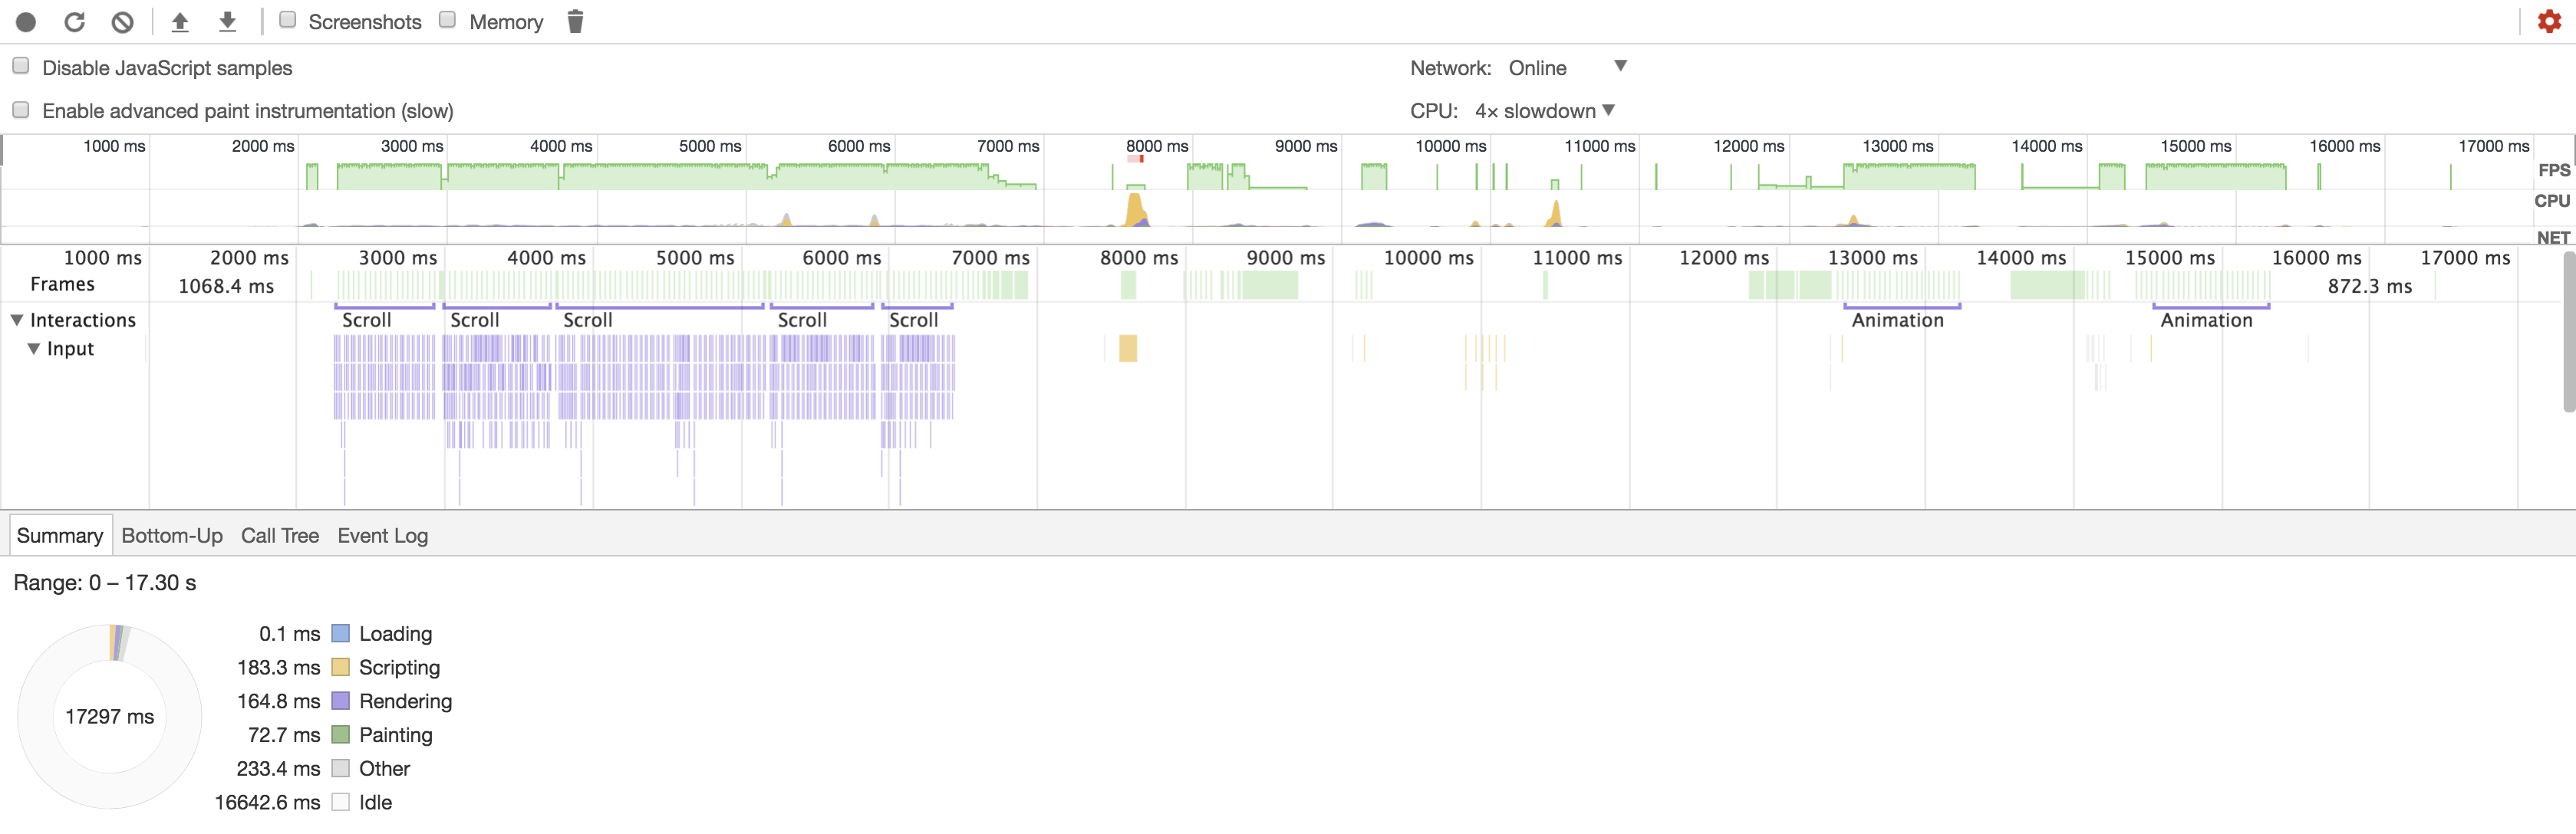This screenshot has width=2576, height=834.
Task: Open capture settings red gear icon
Action: [x=2549, y=22]
